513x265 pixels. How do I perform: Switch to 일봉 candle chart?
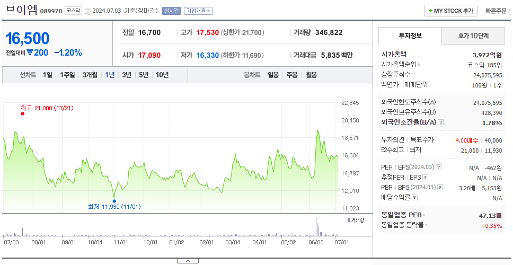pyautogui.click(x=273, y=75)
